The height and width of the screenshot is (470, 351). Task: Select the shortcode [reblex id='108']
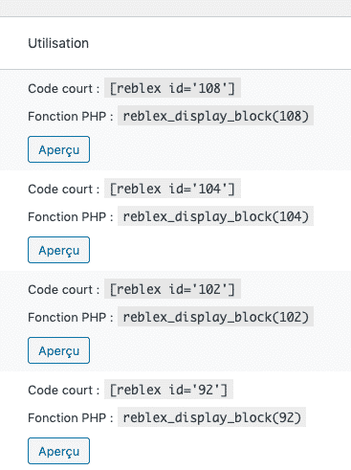172,88
